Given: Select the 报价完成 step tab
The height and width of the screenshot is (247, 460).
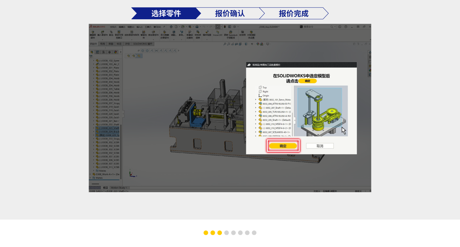Looking at the screenshot, I should 293,14.
